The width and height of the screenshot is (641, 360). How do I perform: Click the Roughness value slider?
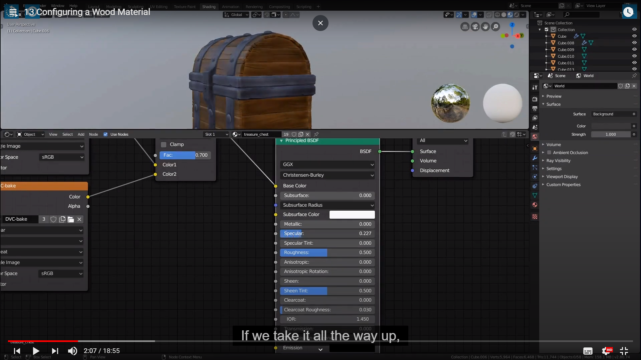tap(327, 252)
